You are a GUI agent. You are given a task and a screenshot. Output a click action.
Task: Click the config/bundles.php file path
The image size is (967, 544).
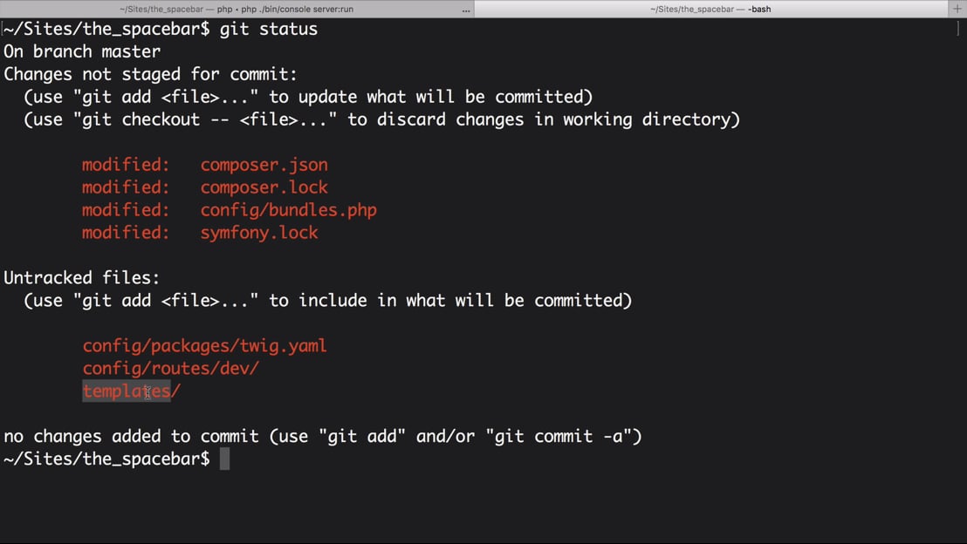pos(288,210)
